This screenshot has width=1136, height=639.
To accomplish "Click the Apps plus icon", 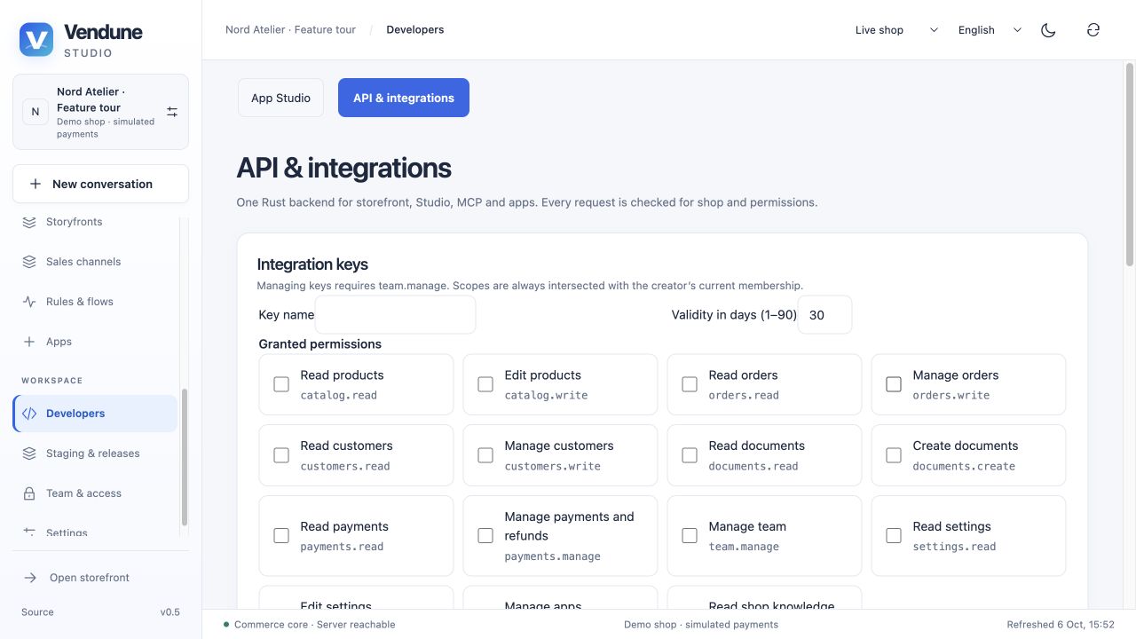I will pyautogui.click(x=29, y=342).
